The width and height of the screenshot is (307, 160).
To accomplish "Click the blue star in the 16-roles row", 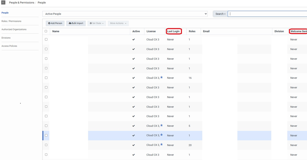I will pos(161,78).
